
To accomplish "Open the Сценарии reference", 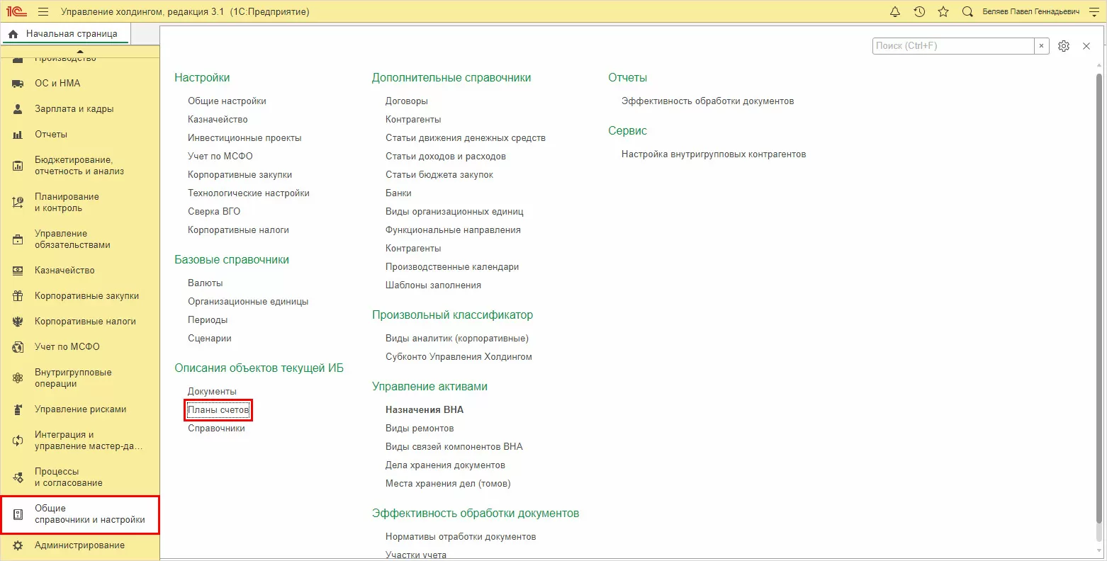I will tap(210, 339).
